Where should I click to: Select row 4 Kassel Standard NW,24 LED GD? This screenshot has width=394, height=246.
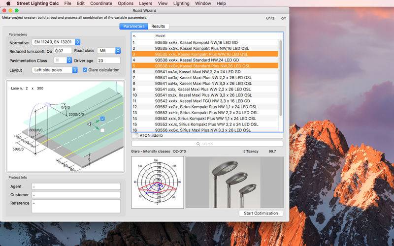205,60
